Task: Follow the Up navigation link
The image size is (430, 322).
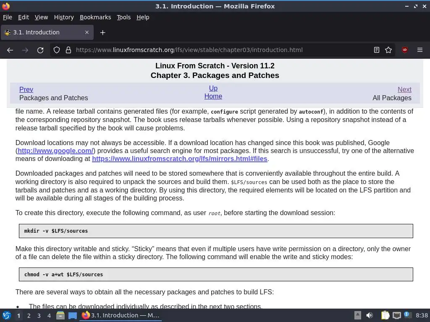Action: [x=213, y=88]
